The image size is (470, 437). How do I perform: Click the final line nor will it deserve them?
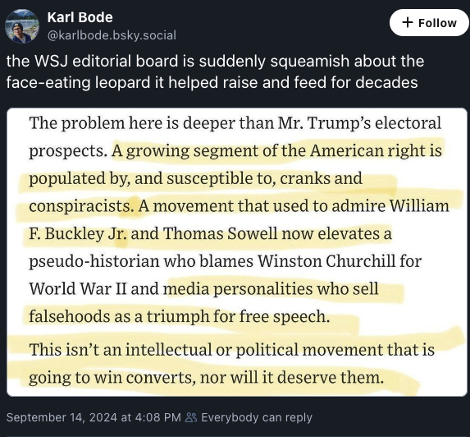[x=292, y=377]
